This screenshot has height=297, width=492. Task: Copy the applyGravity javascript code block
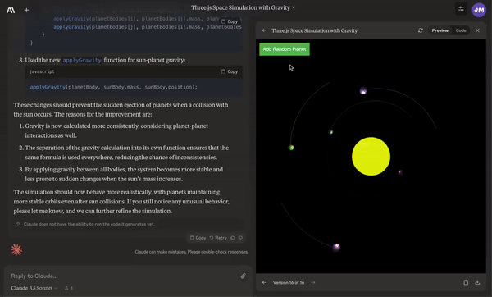coord(230,71)
